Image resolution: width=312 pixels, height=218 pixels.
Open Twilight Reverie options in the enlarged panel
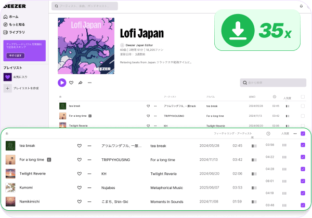tap(89, 173)
